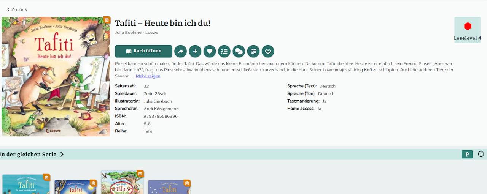The width and height of the screenshot is (487, 194).
Task: Click the series value Tafiti in Reihe row
Action: tap(149, 131)
